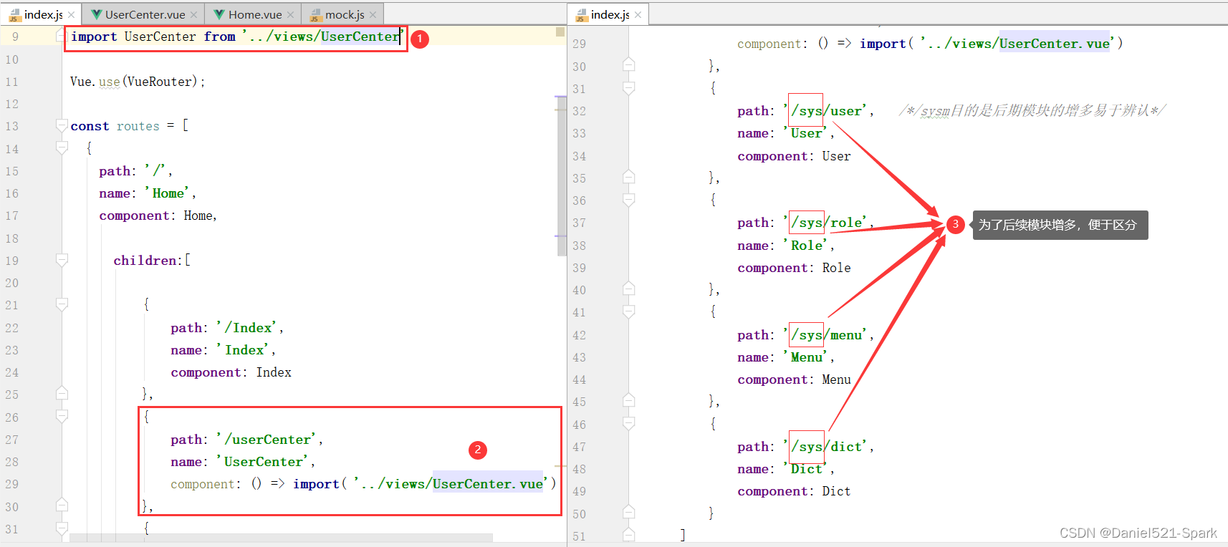Click 'component: Dict' in right pane

tap(794, 491)
